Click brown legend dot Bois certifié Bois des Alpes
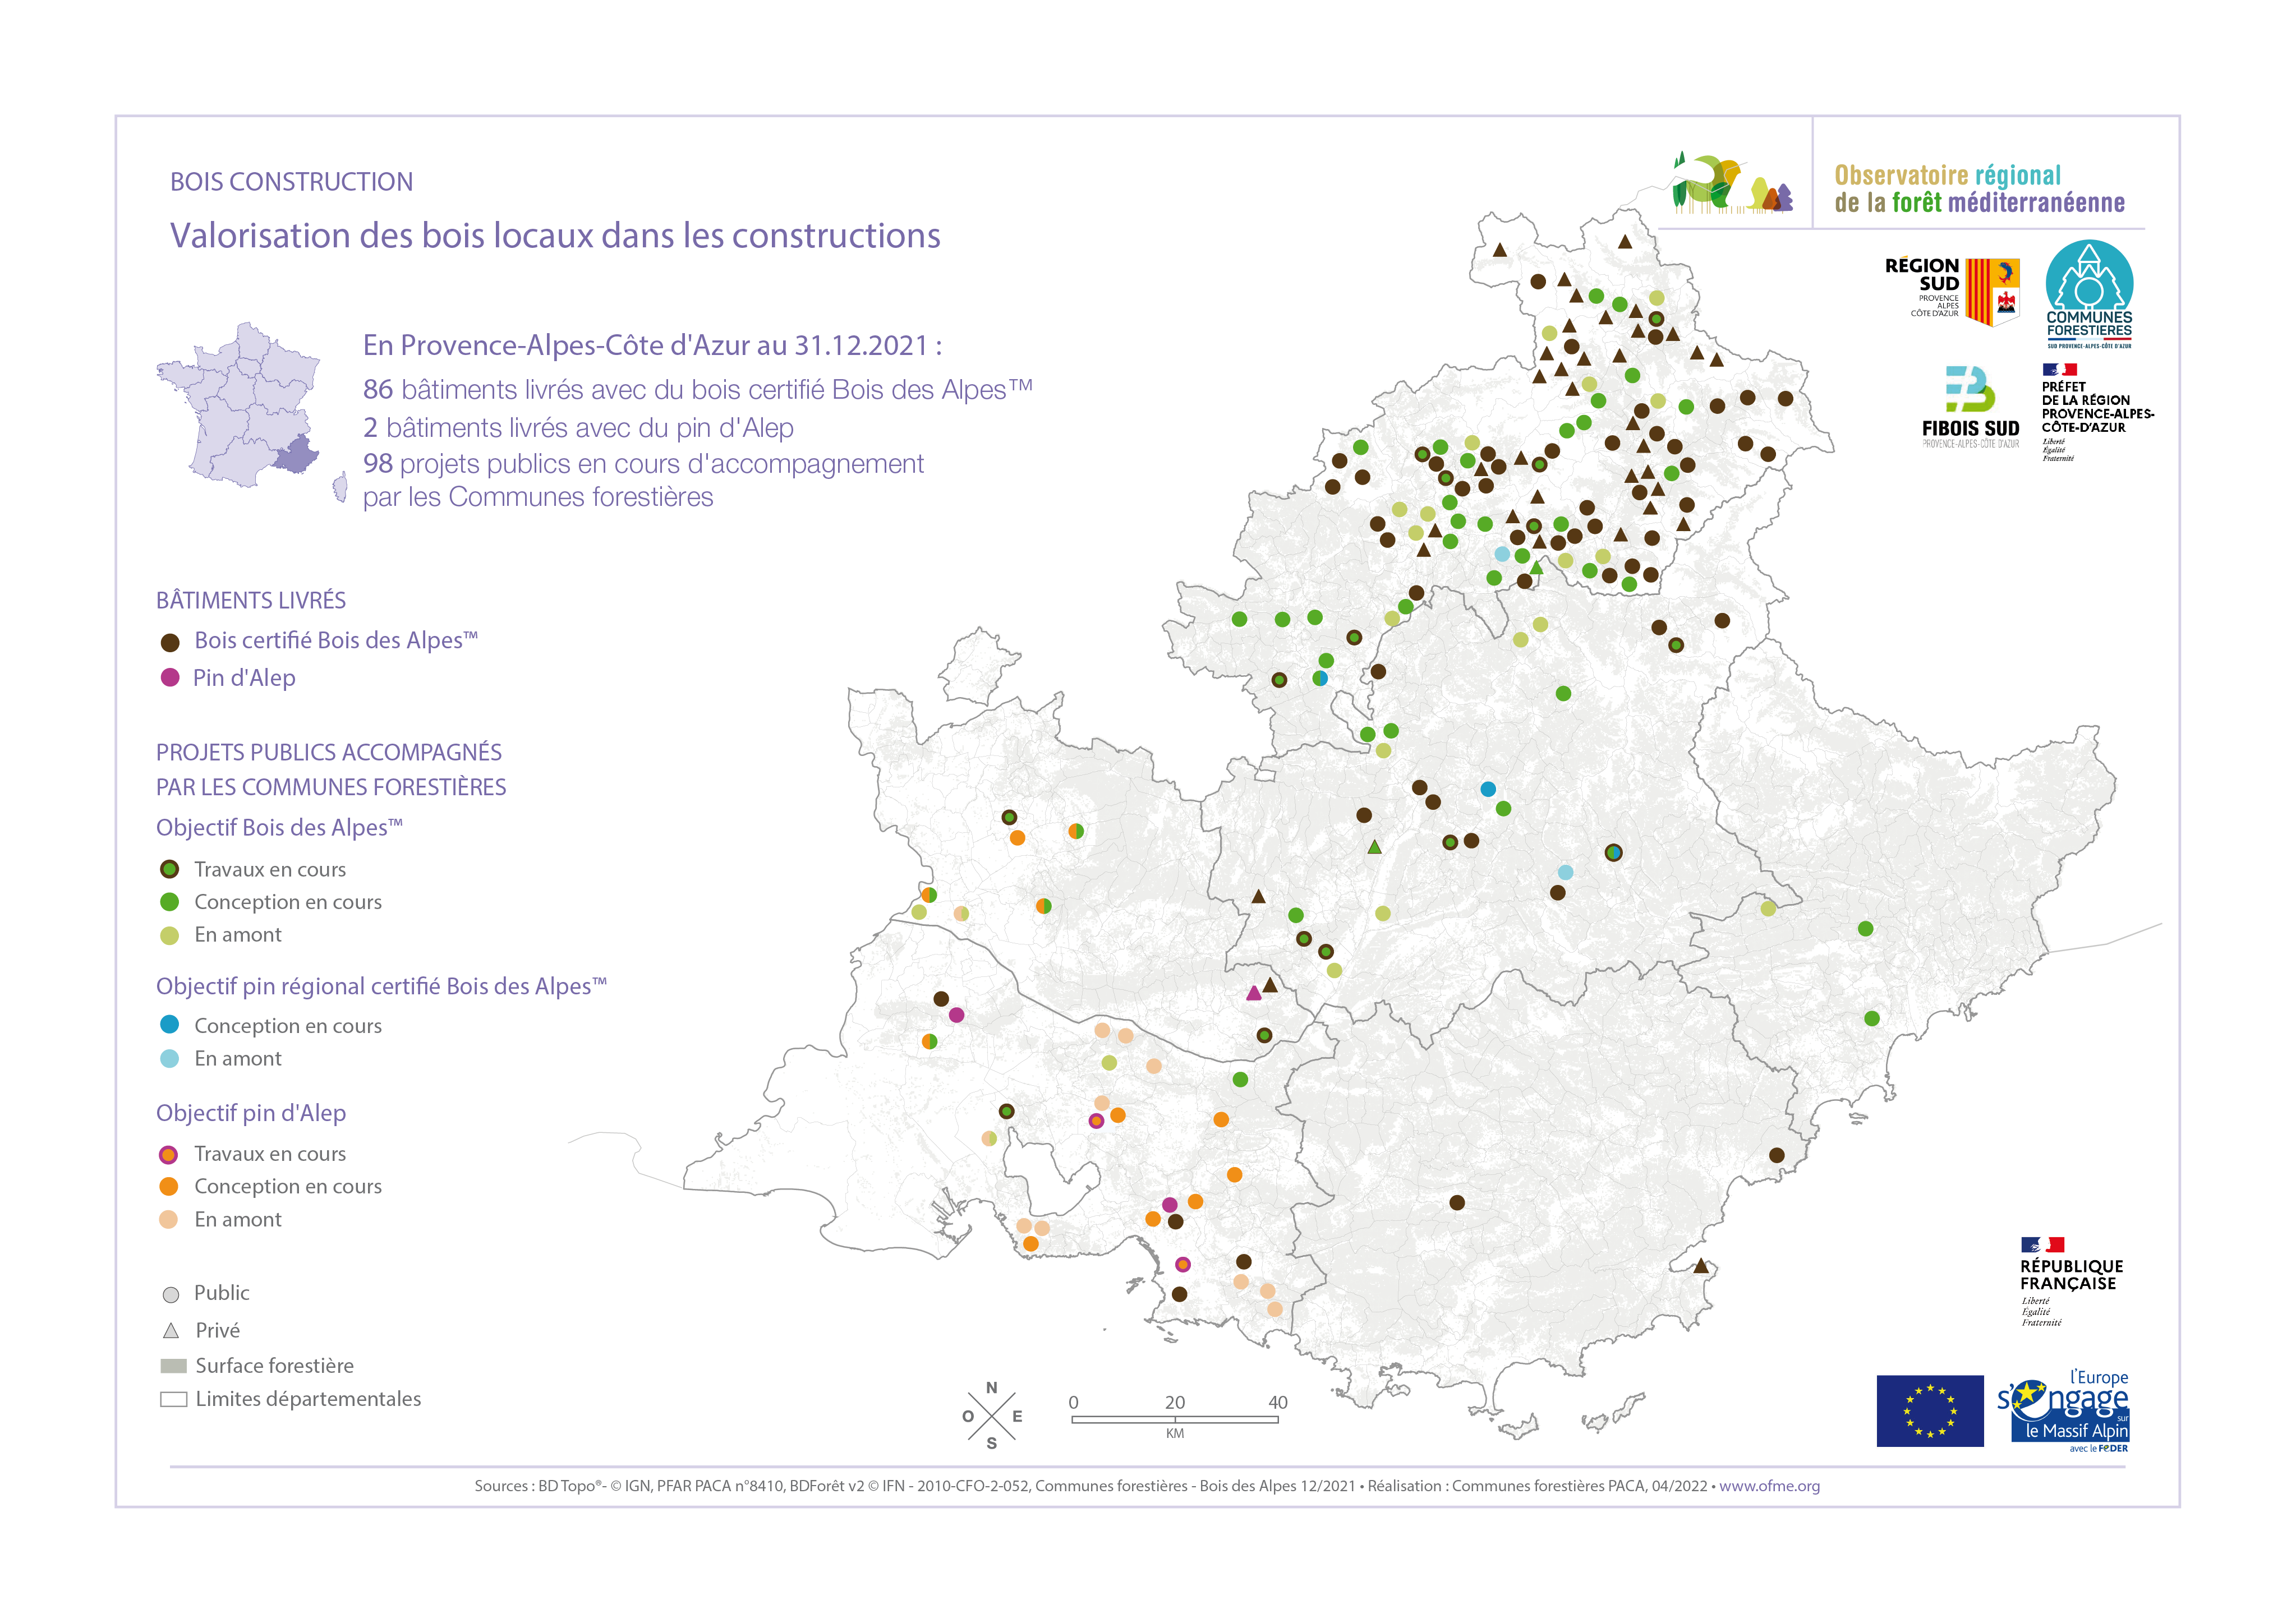 pos(170,642)
